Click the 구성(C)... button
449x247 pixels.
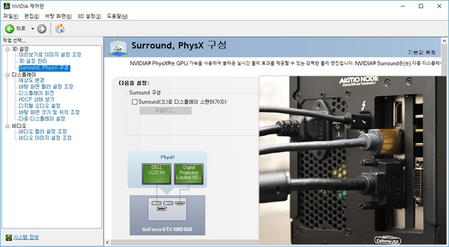click(165, 111)
